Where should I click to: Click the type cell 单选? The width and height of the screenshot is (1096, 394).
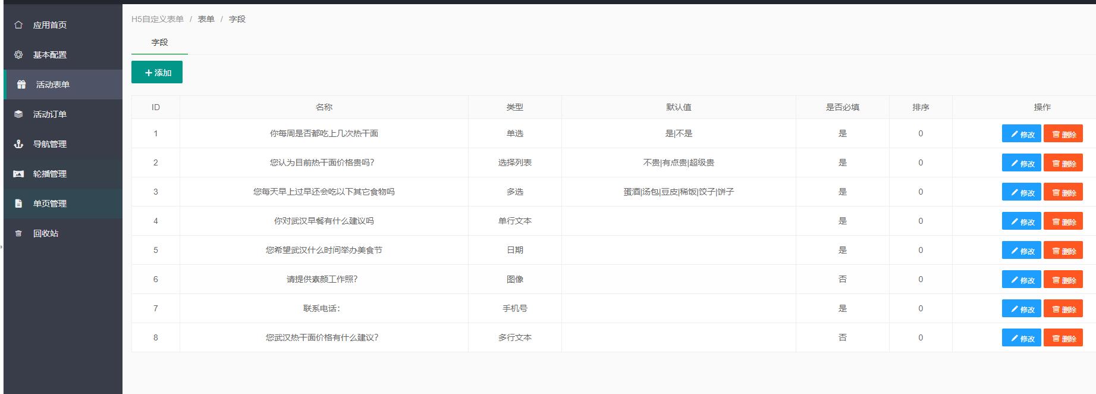pos(515,133)
